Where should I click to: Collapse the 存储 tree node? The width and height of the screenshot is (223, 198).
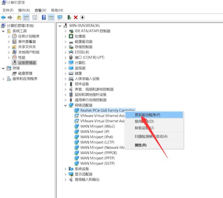pyautogui.click(x=3, y=68)
